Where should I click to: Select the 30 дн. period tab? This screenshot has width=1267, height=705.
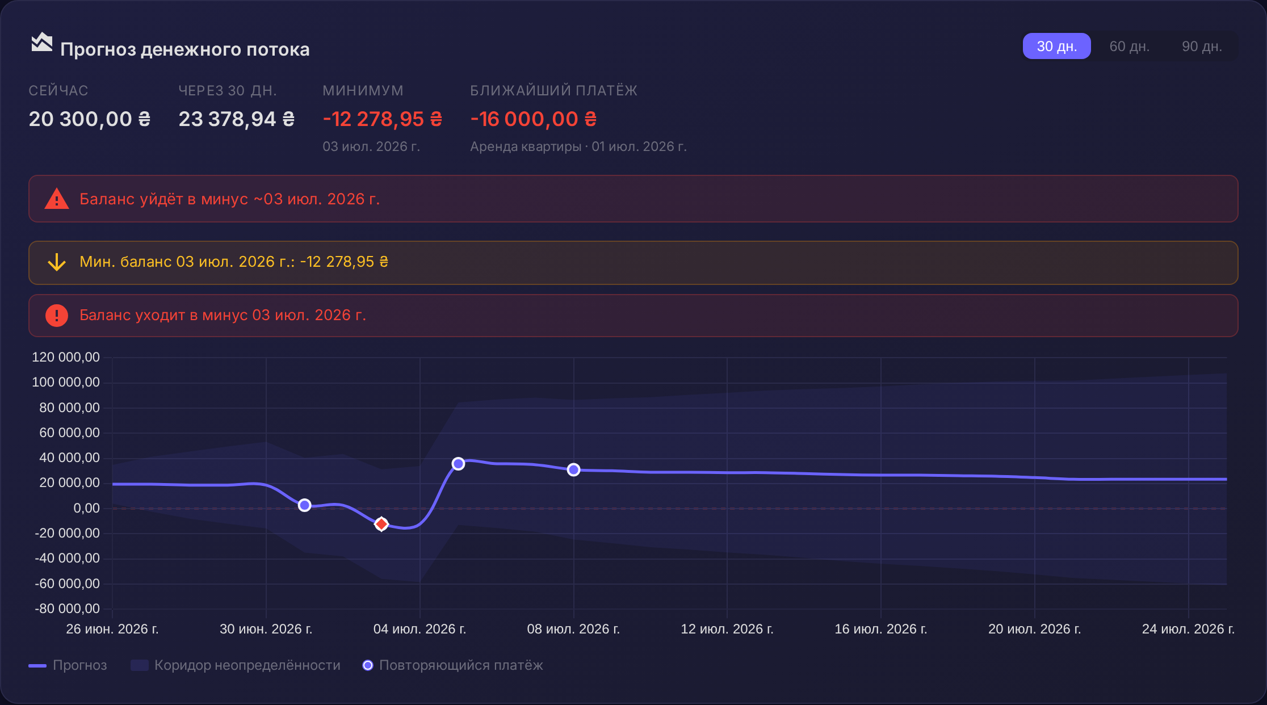[1056, 46]
